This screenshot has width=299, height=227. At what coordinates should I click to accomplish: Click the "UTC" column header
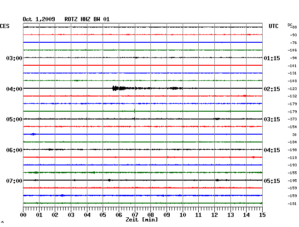pos(273,26)
